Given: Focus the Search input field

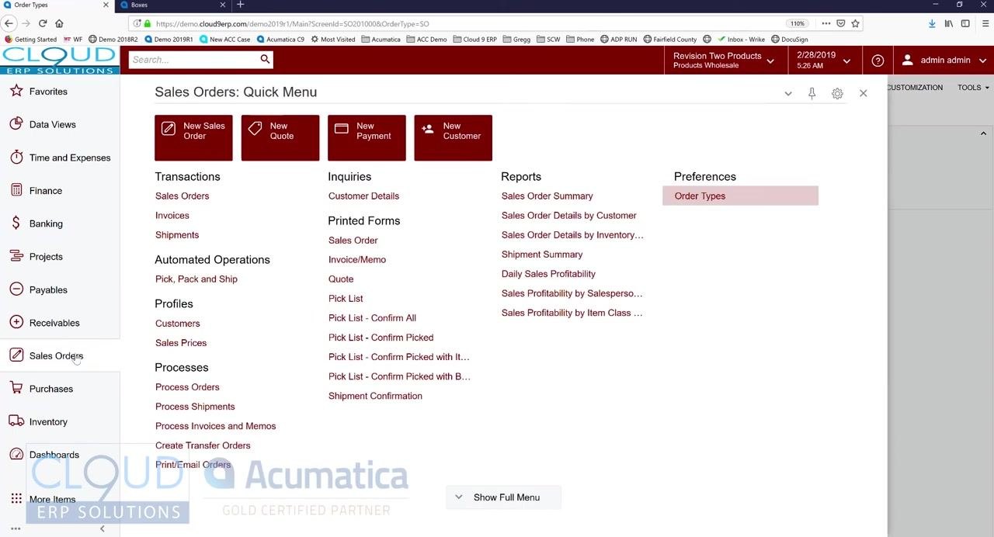Looking at the screenshot, I should [x=193, y=60].
